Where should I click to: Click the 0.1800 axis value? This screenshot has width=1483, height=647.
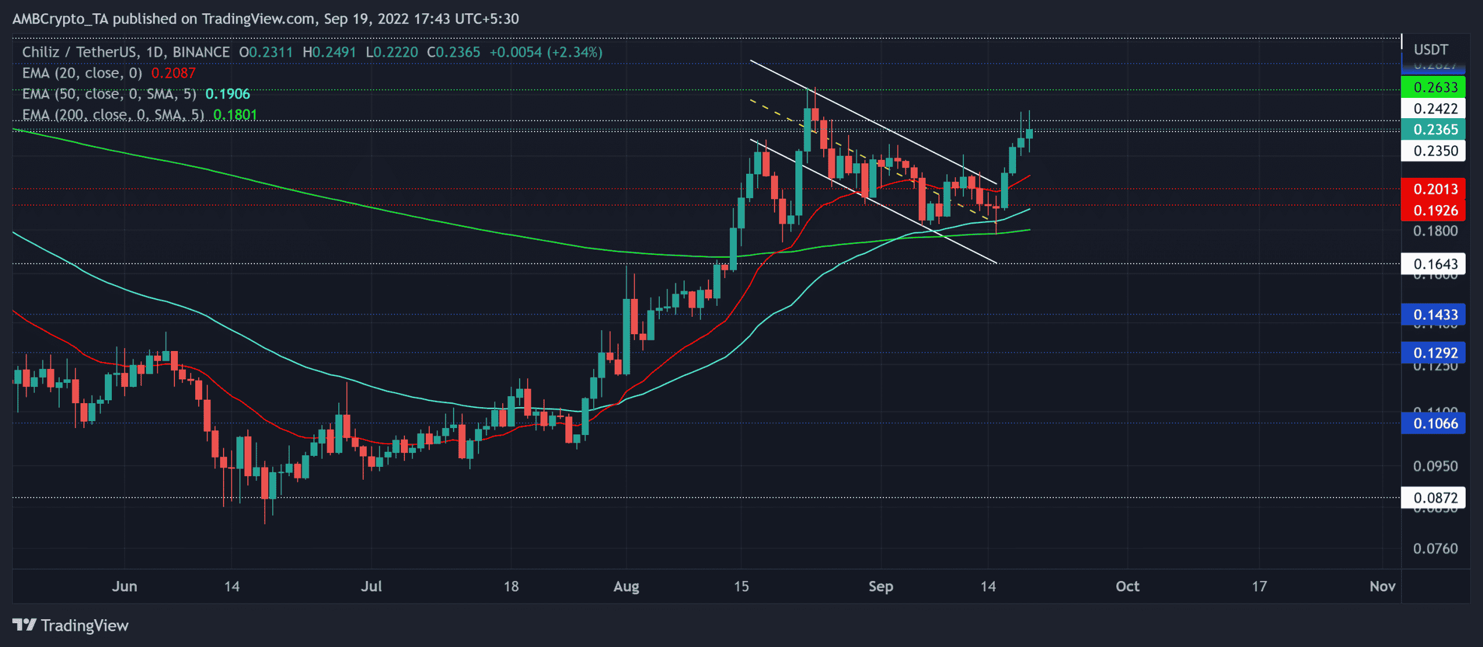point(1435,231)
